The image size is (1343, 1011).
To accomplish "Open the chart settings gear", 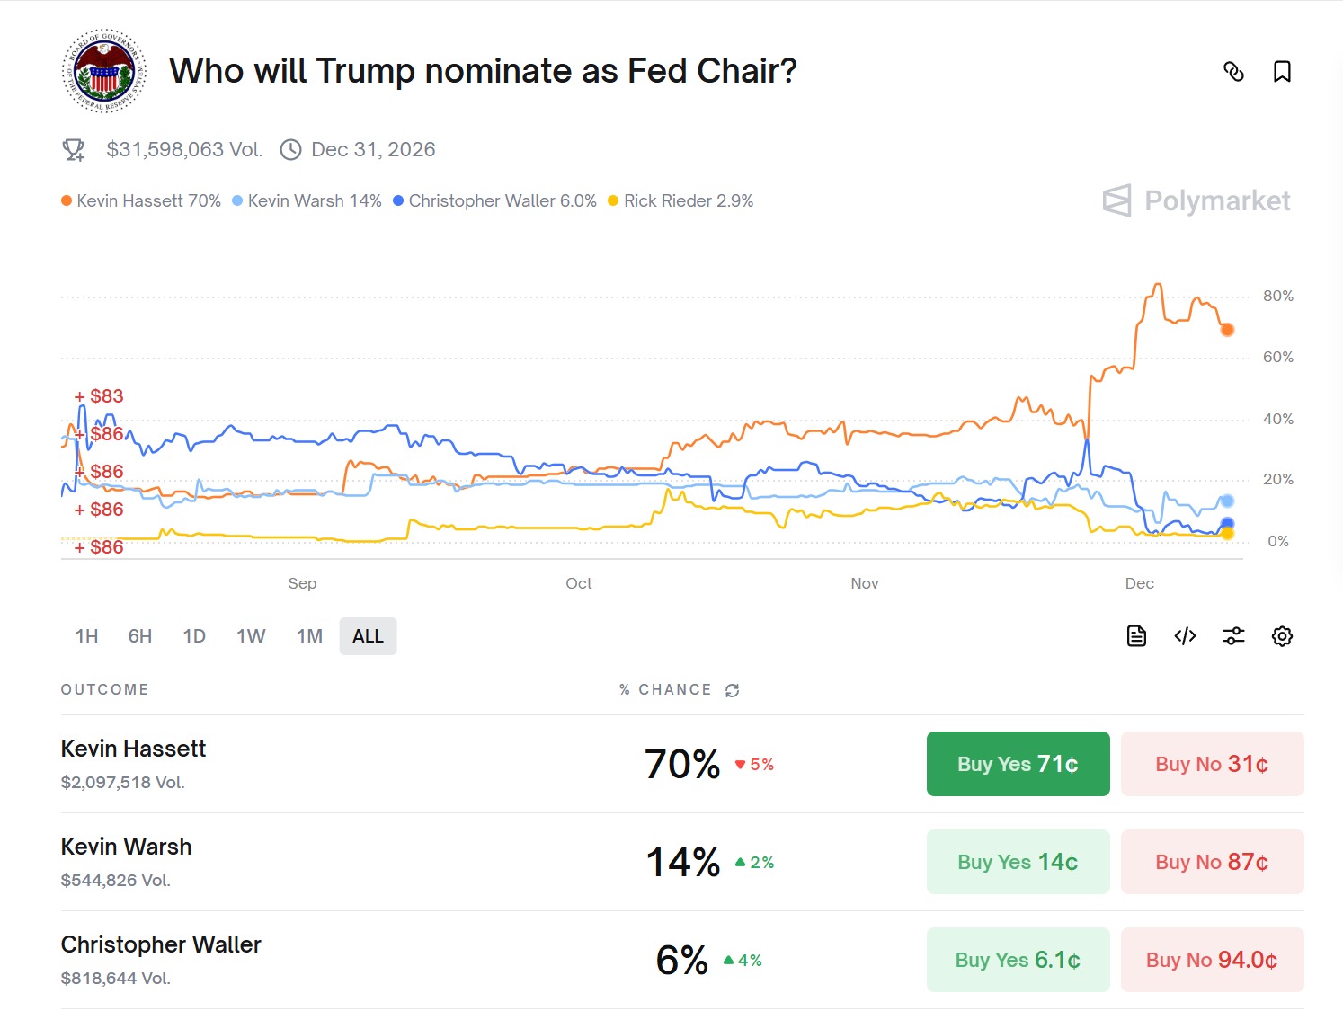I will [x=1282, y=635].
